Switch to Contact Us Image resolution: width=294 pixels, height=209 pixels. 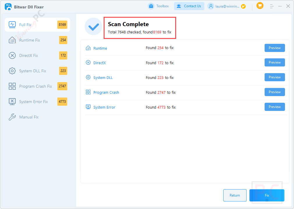coord(189,6)
